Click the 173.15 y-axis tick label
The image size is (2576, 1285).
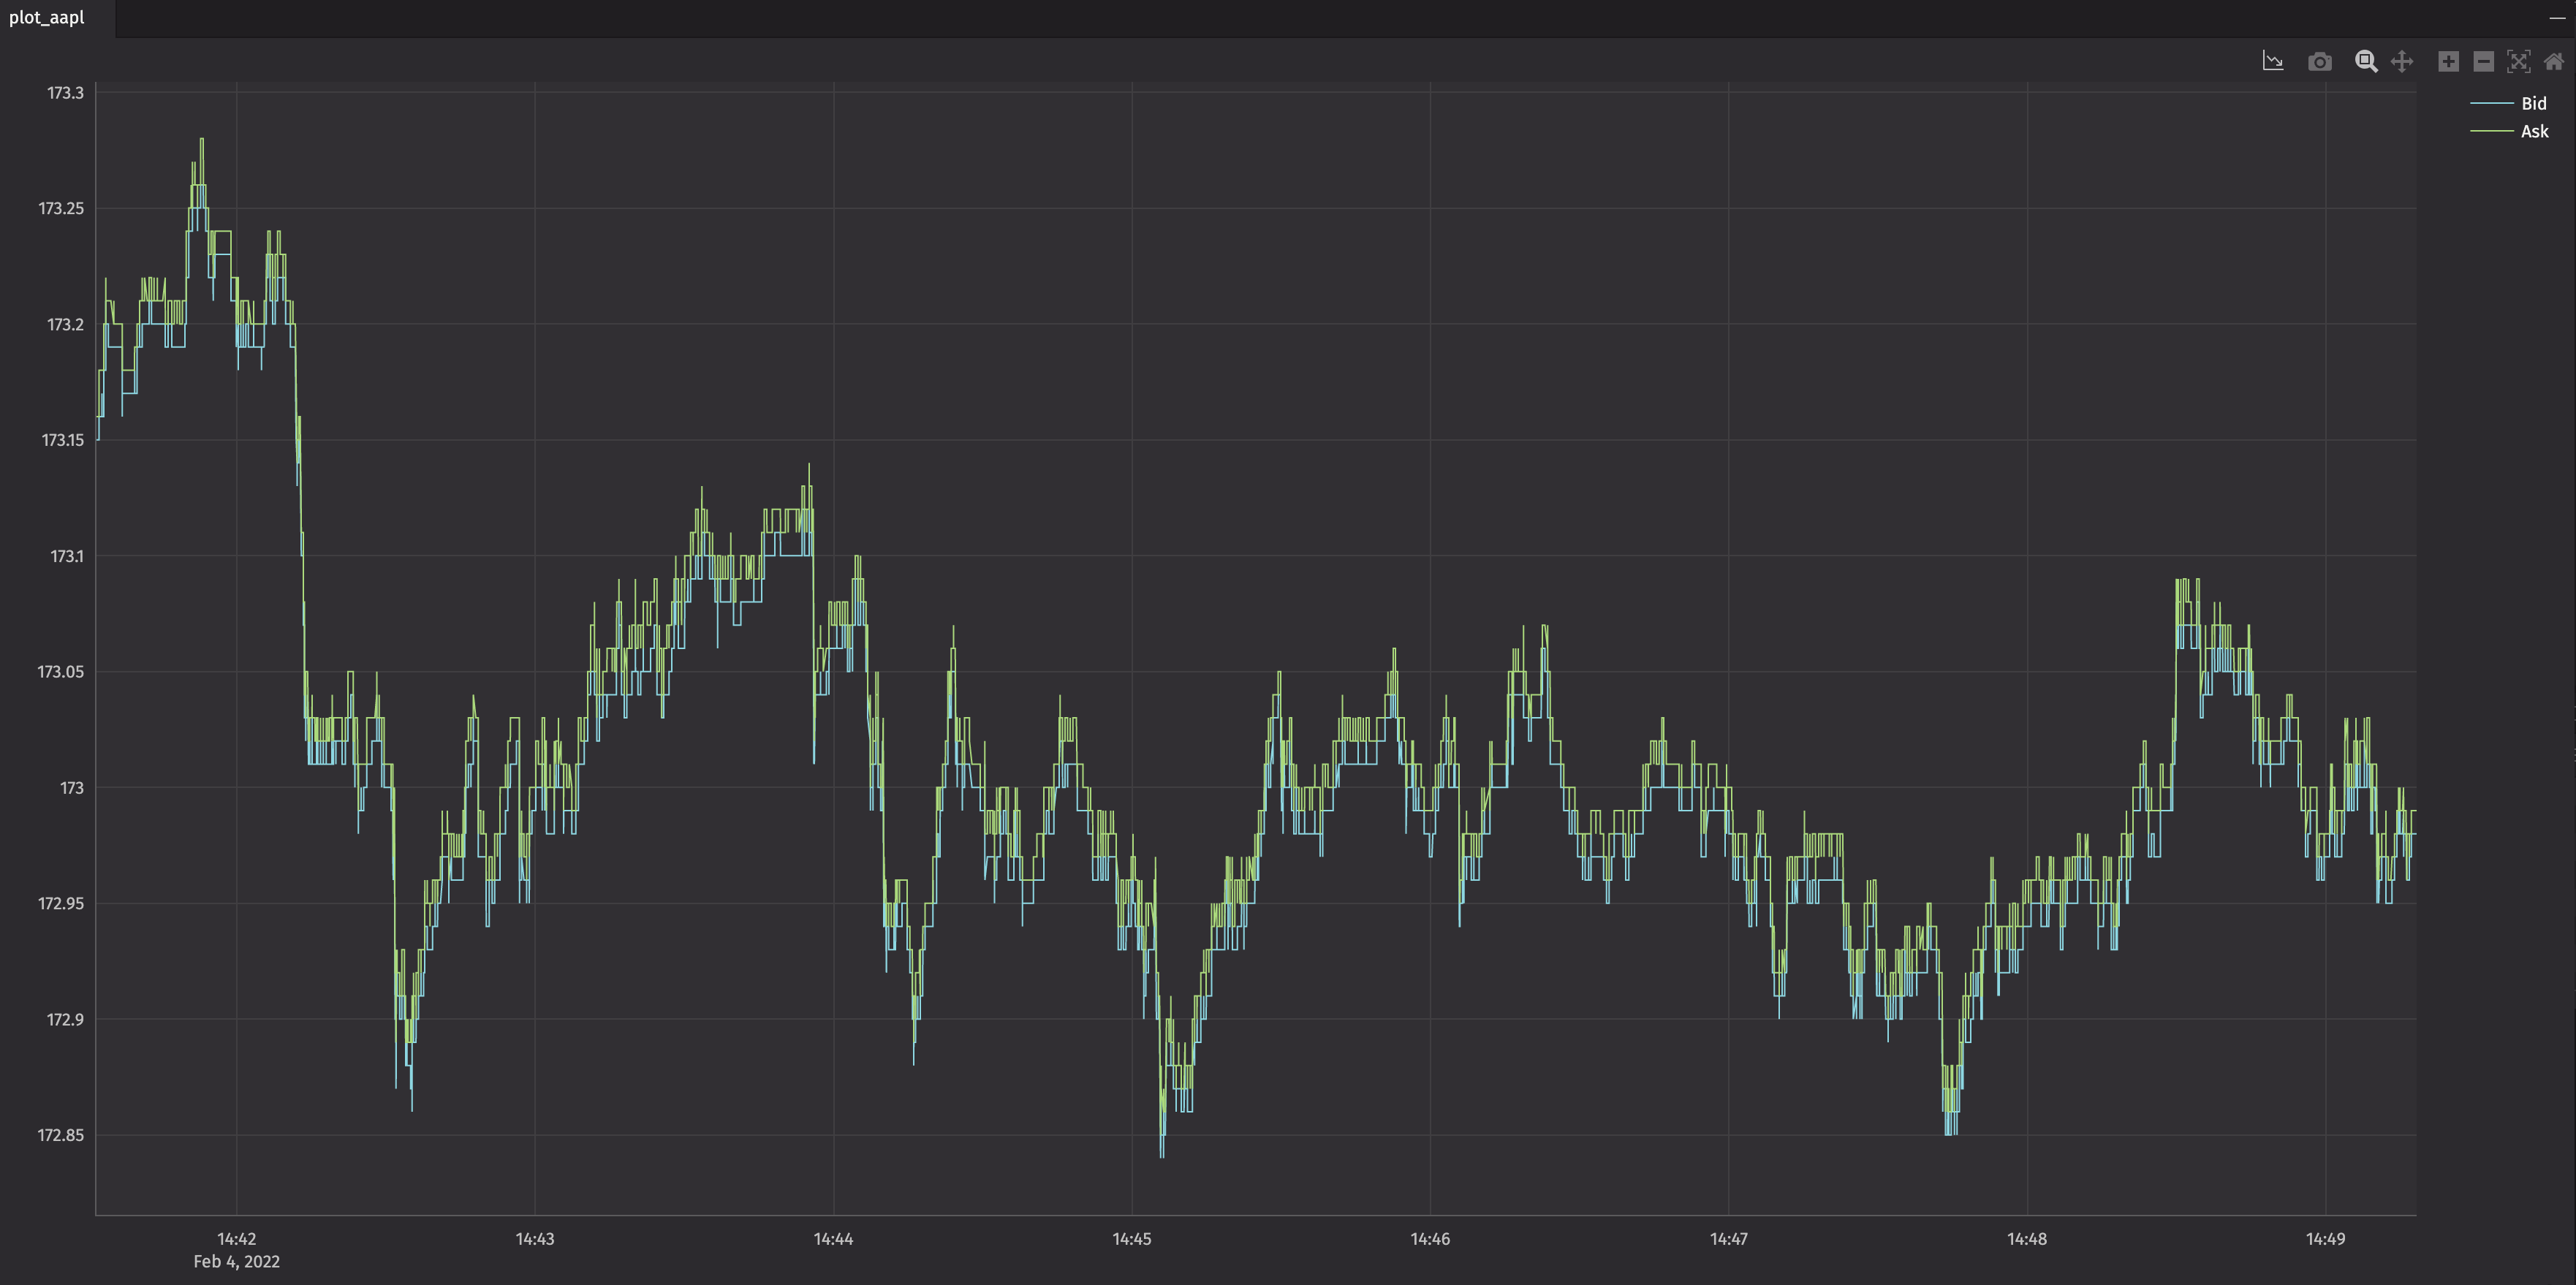[x=62, y=440]
